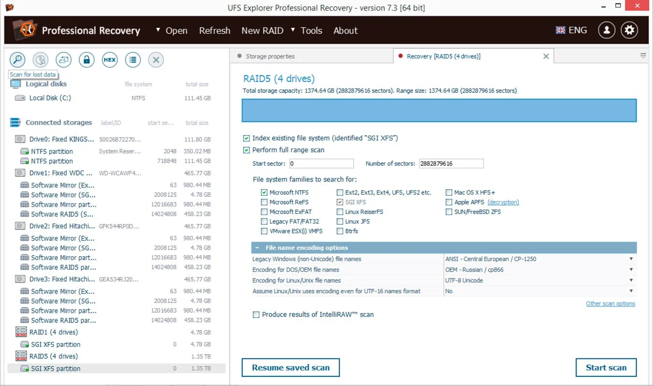Viewport: 653px width, 386px height.
Task: Click the RAID1 (4 drives) array icon
Action: (x=21, y=332)
